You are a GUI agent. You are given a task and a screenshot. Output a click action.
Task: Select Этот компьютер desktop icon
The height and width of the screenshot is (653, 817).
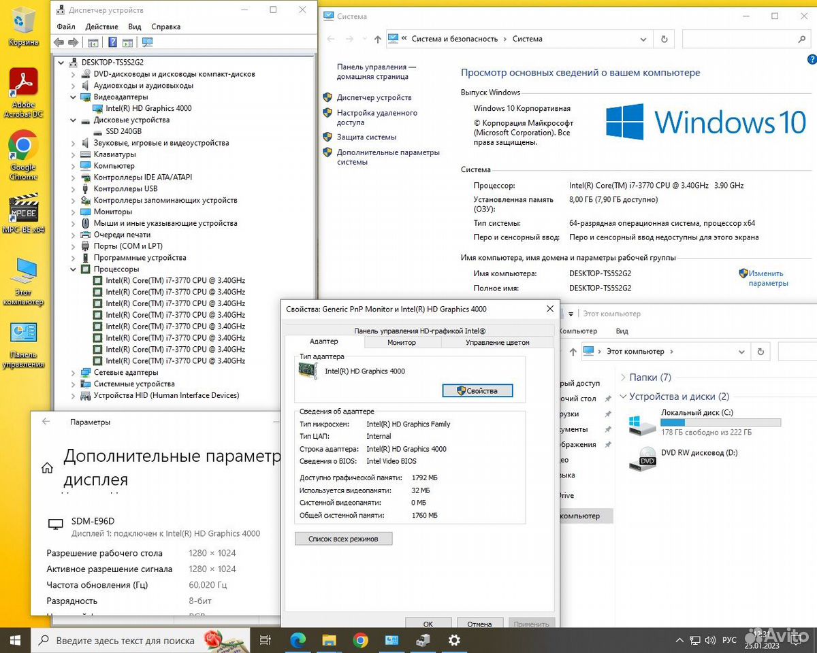[24, 280]
